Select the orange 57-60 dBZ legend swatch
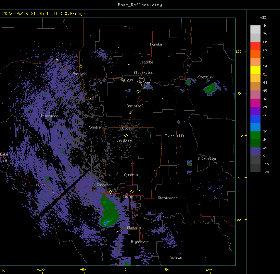 255,54
